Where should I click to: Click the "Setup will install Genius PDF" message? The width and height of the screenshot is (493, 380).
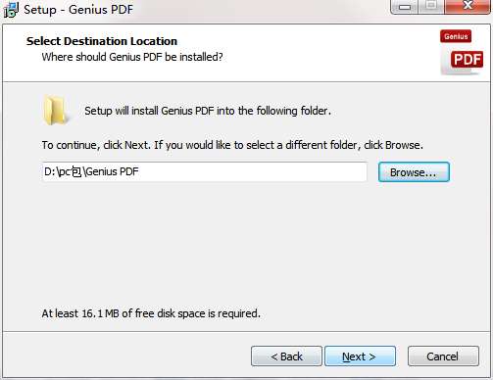208,111
